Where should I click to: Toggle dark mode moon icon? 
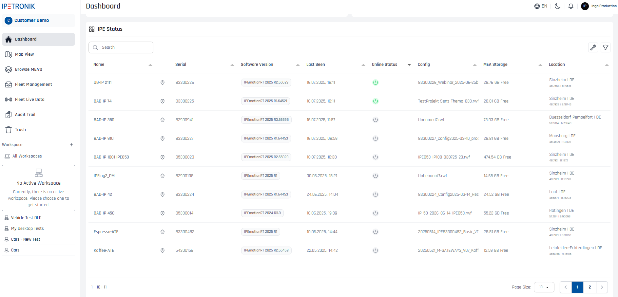[x=557, y=6]
